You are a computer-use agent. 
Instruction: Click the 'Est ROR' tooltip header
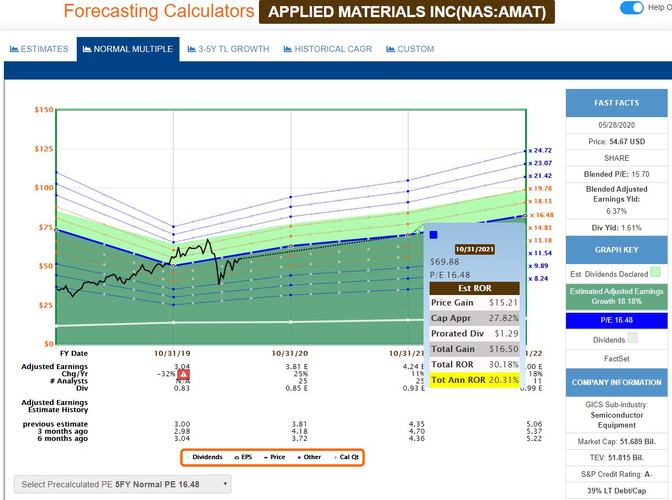click(474, 288)
